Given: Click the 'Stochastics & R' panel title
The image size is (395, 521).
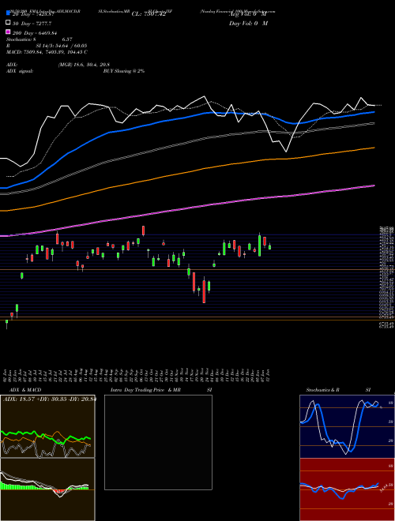Looking at the screenshot, I should (x=323, y=390).
